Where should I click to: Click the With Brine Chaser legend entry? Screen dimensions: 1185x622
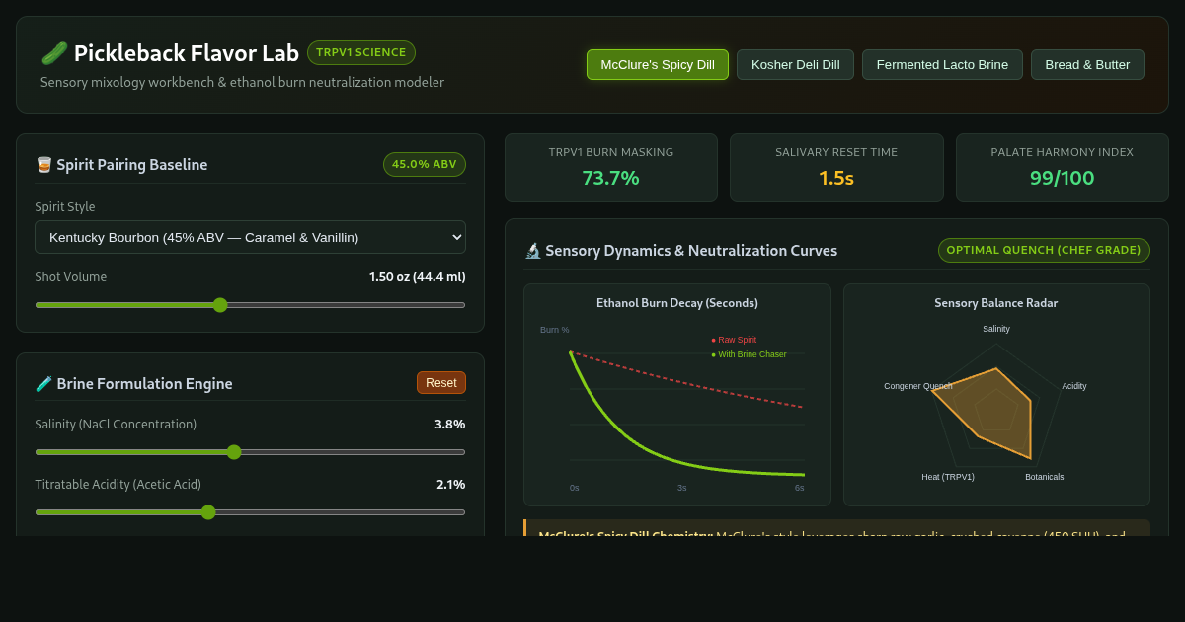point(749,354)
